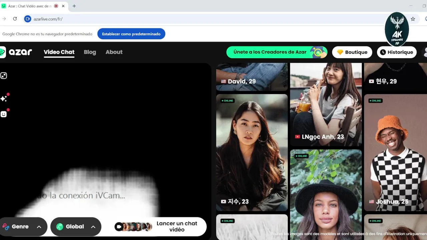This screenshot has height=240, width=427.
Task: Click the diamond icon in Boutique
Action: 340,52
